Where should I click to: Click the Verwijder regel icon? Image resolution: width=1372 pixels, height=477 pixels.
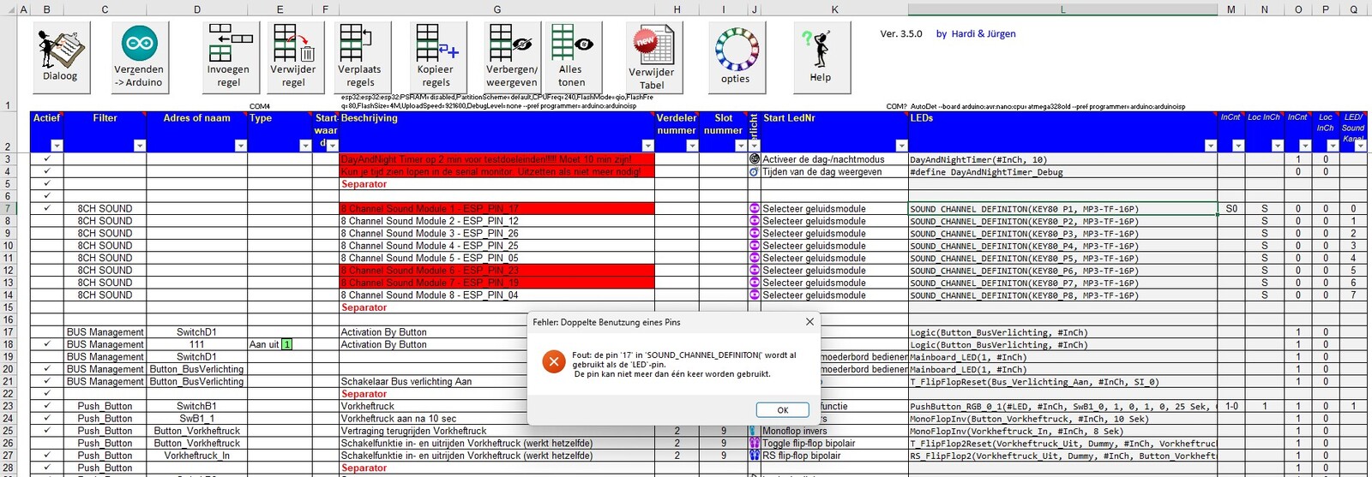[293, 57]
